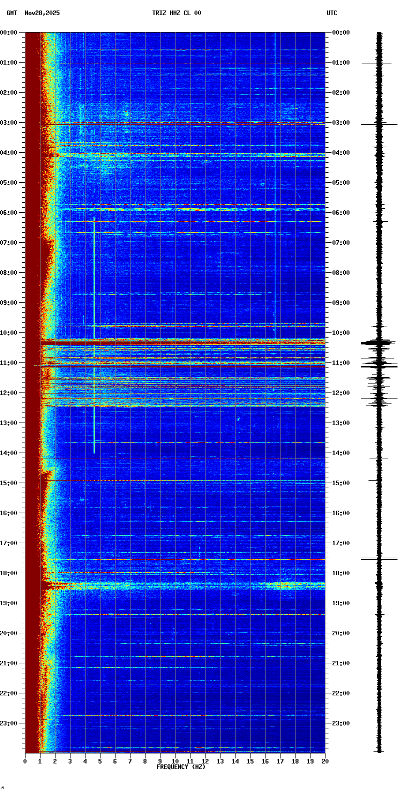This screenshot has width=401, height=793.
Task: Select the 23:00 marker on left time axis
Action: 8,723
